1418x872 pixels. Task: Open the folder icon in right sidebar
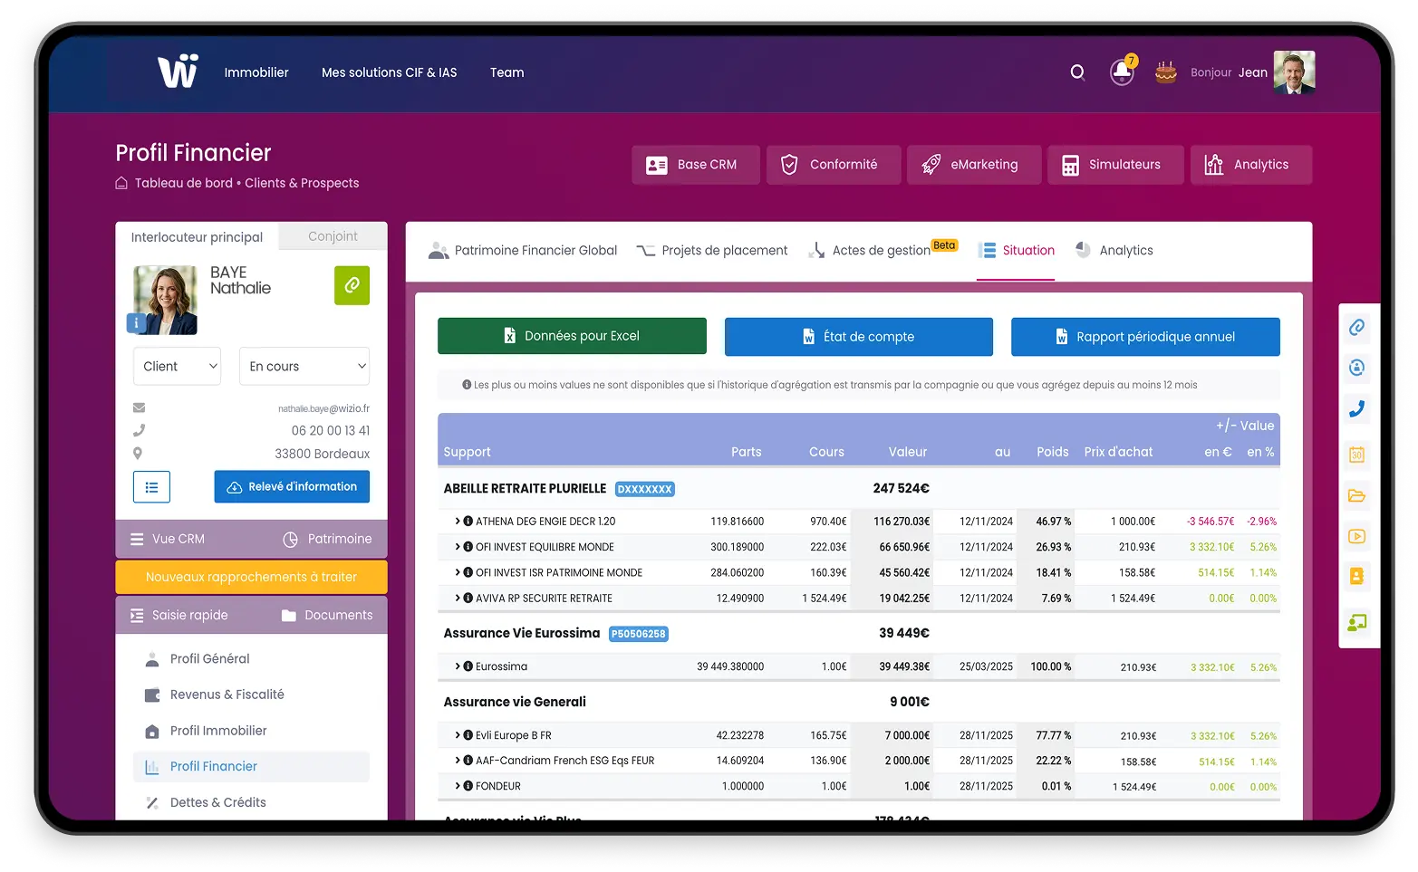click(1356, 495)
